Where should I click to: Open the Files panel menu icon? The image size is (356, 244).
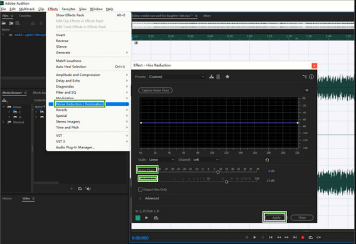12,15
